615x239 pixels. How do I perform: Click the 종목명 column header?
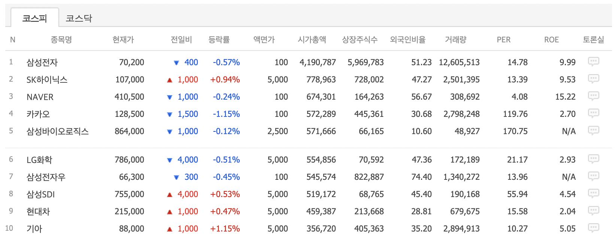tap(61, 39)
